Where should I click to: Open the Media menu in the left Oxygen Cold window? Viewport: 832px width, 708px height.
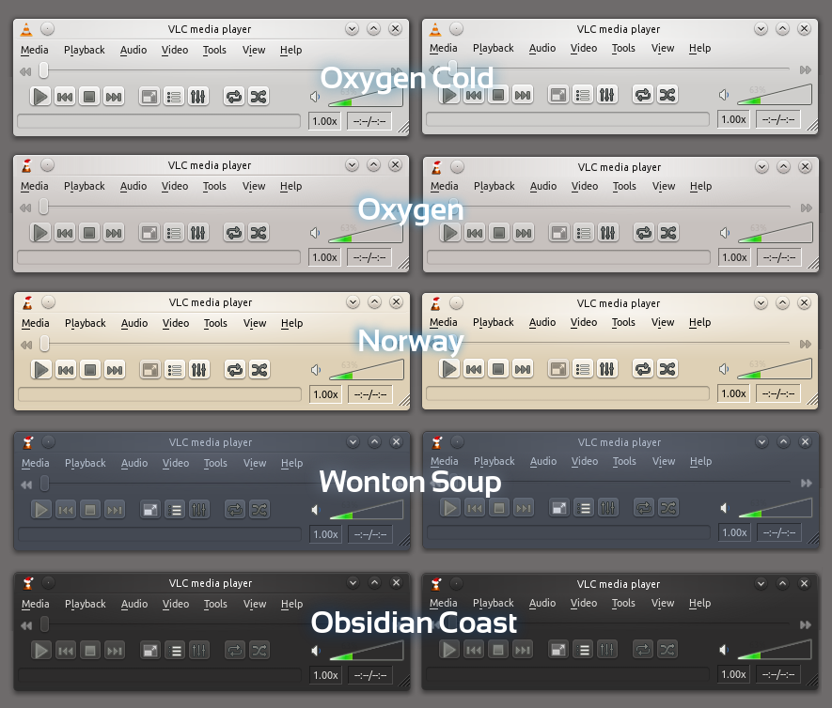point(35,50)
